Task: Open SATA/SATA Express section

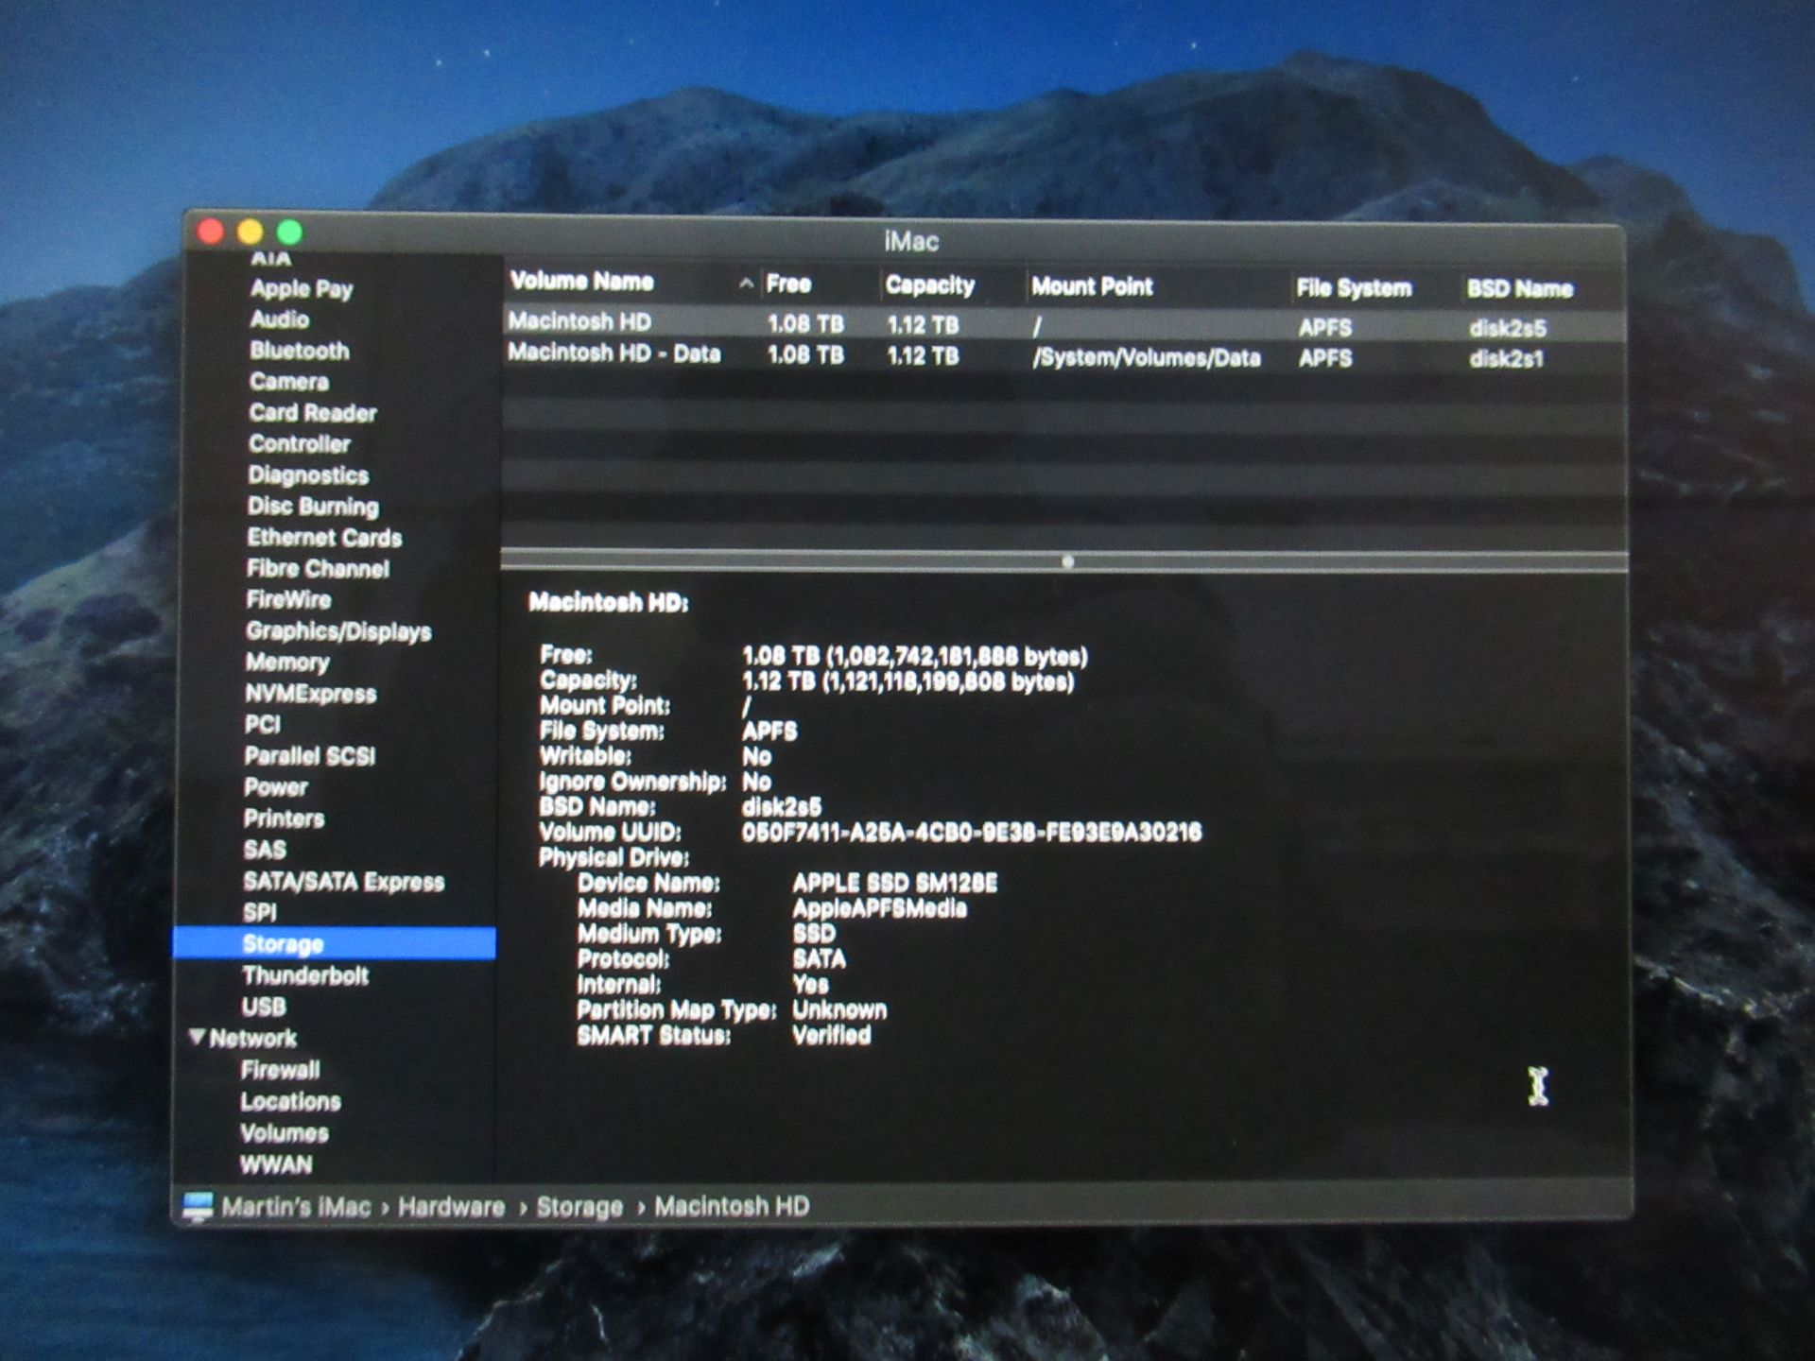Action: (343, 882)
